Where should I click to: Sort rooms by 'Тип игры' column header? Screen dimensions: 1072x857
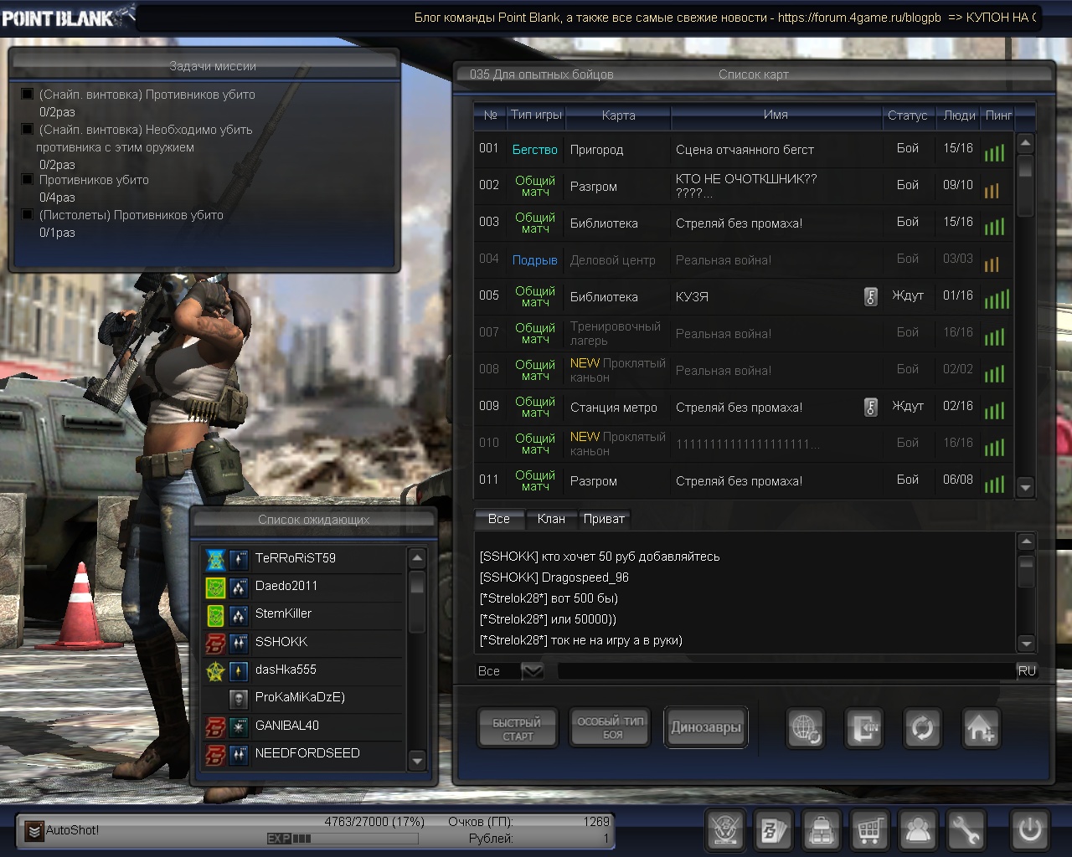pos(536,115)
